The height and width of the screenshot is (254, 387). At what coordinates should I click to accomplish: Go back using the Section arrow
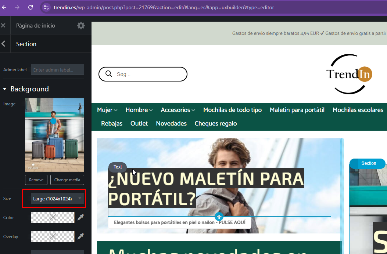(x=4, y=44)
